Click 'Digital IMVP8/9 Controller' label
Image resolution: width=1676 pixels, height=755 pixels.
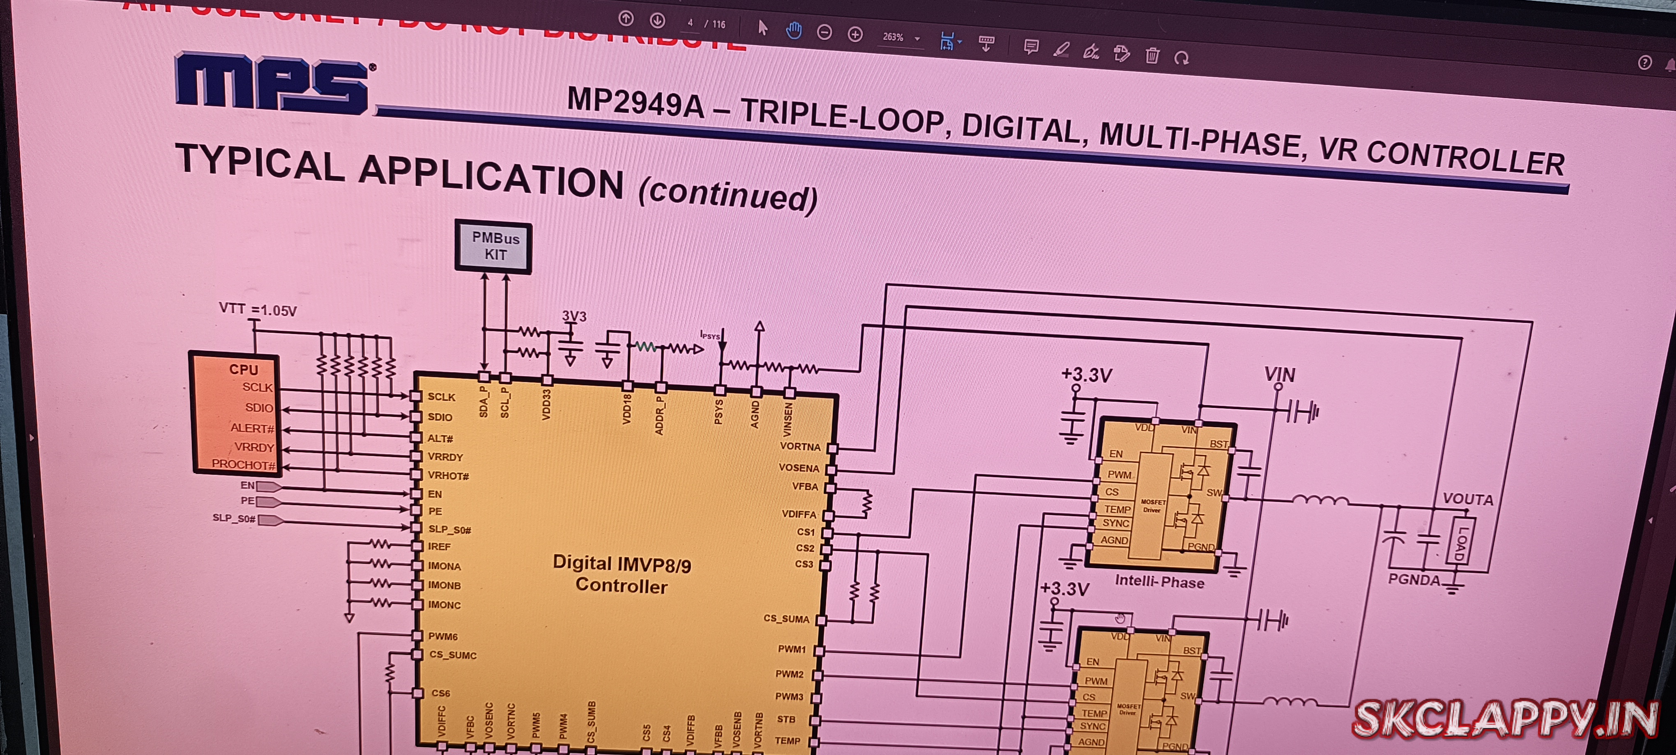pos(622,574)
